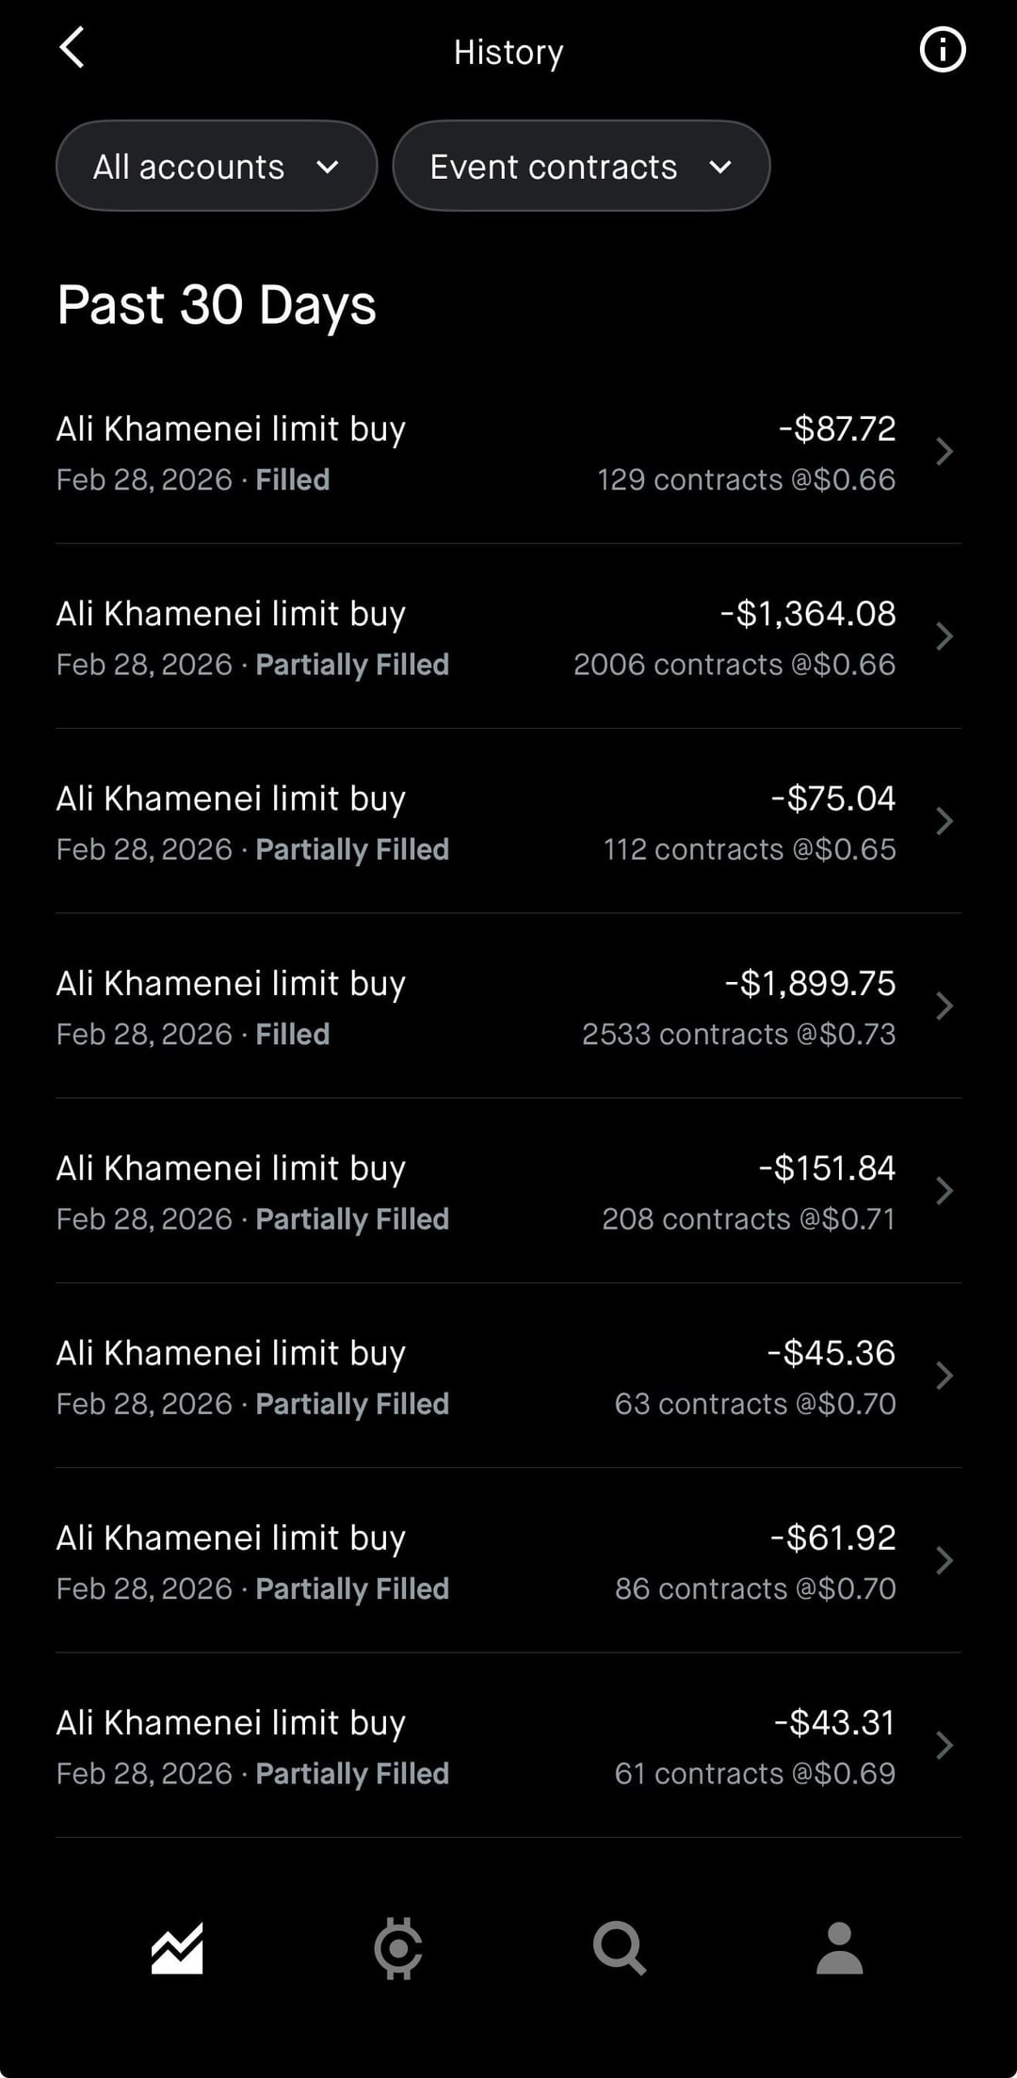Open chevron for the -$87.72 order
Screen dimensions: 1017x2078
point(944,452)
